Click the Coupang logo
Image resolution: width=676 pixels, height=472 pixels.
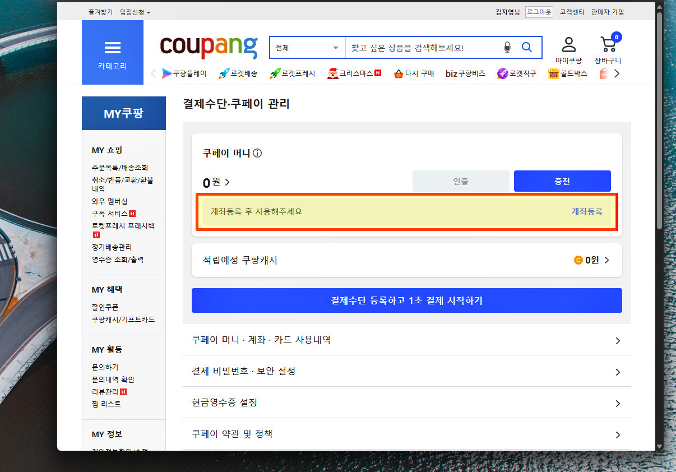coord(209,47)
